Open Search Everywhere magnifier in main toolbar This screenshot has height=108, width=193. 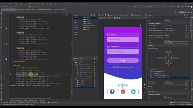[186, 7]
